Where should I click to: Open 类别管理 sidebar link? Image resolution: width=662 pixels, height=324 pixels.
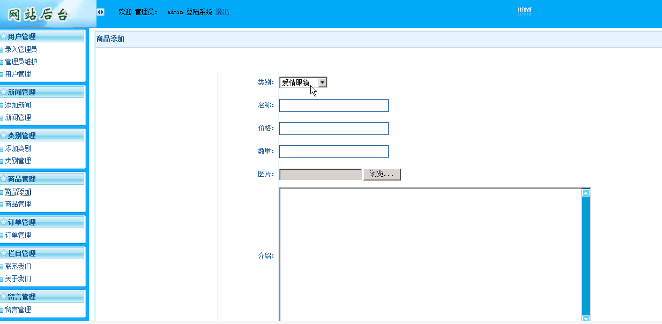(18, 161)
